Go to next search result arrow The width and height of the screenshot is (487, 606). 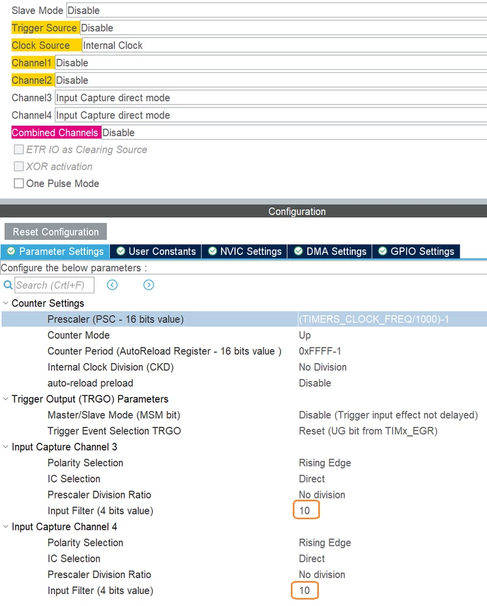148,285
